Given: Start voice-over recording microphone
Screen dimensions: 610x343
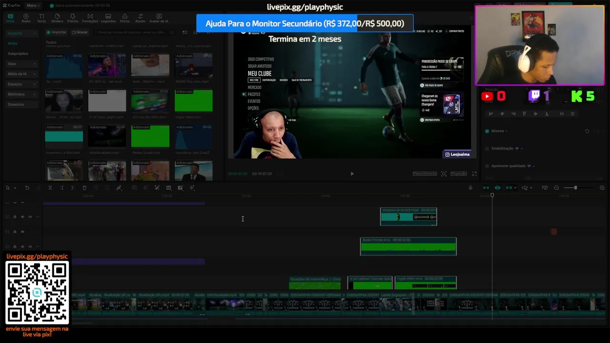Looking at the screenshot, I should pos(470,188).
